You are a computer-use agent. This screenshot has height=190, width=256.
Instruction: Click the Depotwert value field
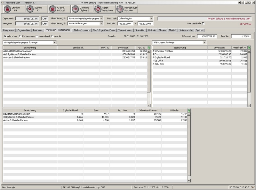pos(27,19)
